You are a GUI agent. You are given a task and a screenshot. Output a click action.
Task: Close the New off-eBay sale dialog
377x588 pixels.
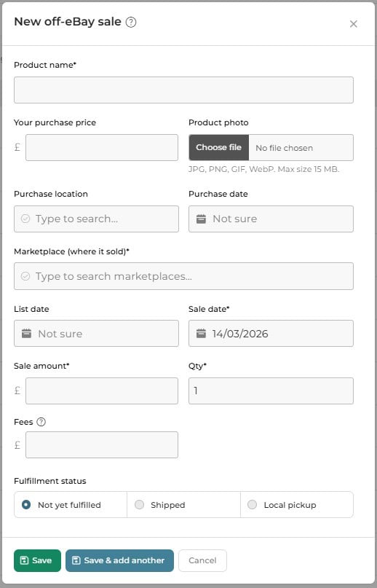click(353, 24)
